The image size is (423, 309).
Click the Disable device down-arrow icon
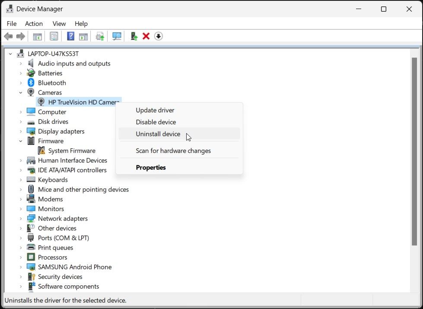[x=159, y=36]
